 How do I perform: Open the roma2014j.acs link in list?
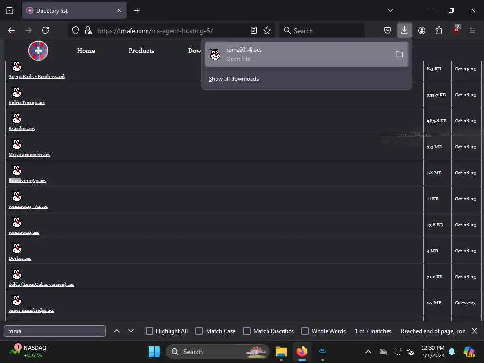coord(24,233)
